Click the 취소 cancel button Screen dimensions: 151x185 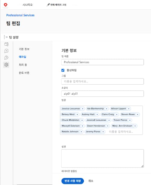(x=91, y=181)
